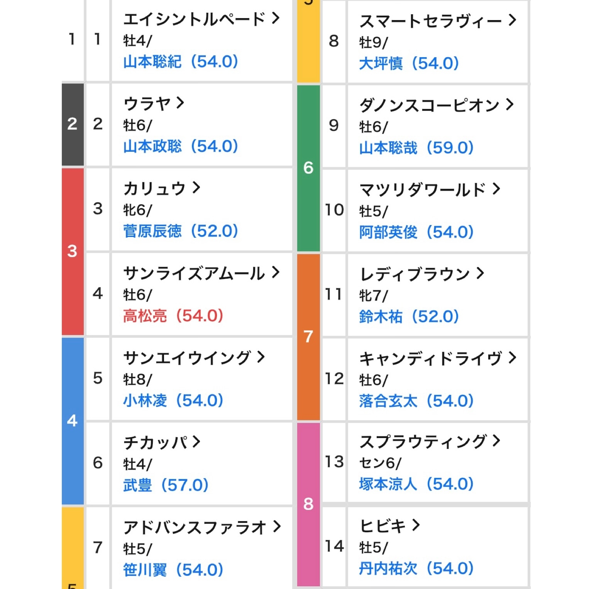The image size is (589, 589).
Task: Select horse name サンライズアムール
Action: pyautogui.click(x=194, y=273)
